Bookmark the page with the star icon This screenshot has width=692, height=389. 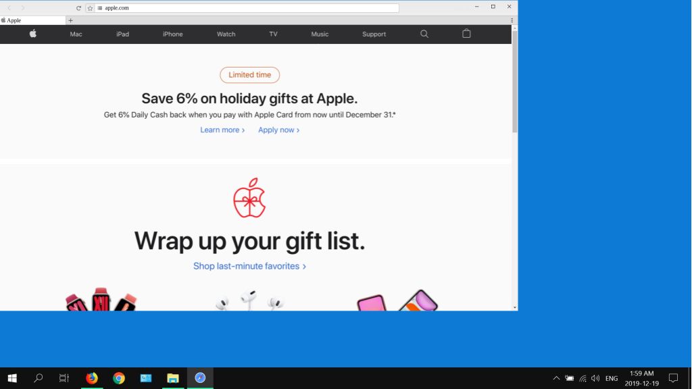coord(90,8)
